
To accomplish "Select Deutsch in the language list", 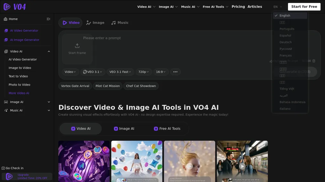I will pyautogui.click(x=290, y=42).
